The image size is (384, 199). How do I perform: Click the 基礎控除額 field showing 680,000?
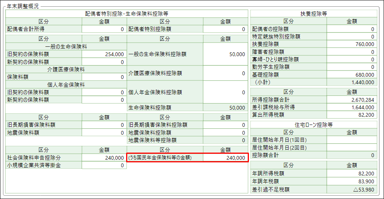[351, 74]
